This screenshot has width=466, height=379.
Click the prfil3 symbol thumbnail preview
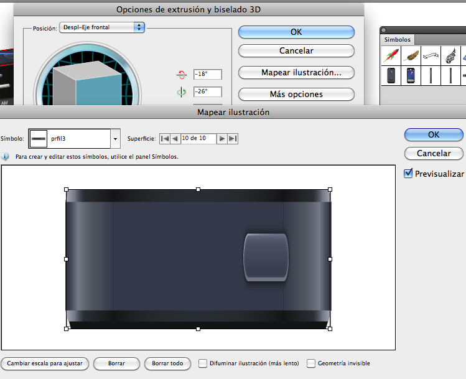pos(39,139)
